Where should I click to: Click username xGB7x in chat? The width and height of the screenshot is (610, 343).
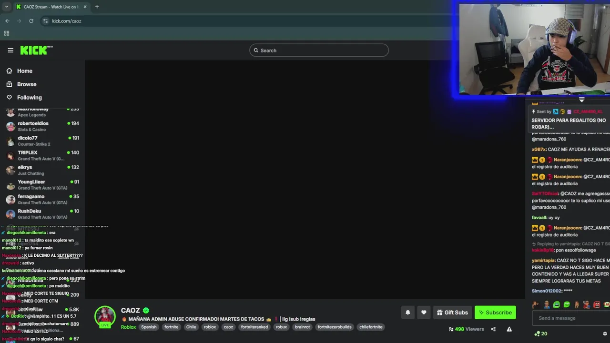pyautogui.click(x=539, y=150)
